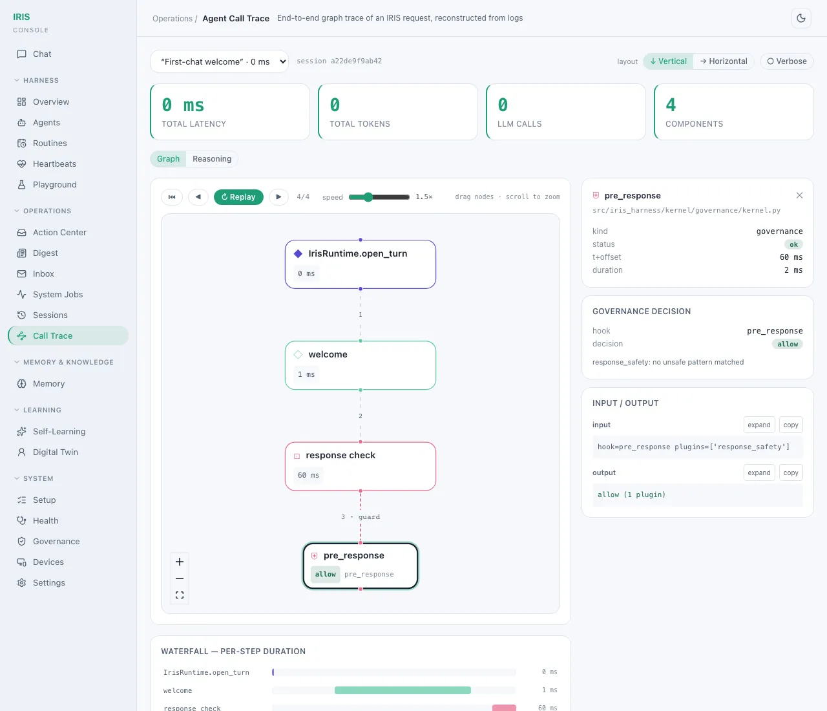Open Heartbeats page
This screenshot has height=711, width=827.
[68, 164]
